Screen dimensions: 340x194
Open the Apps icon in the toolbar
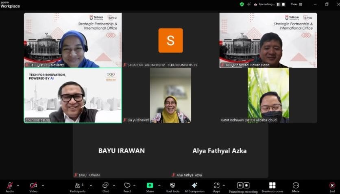(x=216, y=186)
